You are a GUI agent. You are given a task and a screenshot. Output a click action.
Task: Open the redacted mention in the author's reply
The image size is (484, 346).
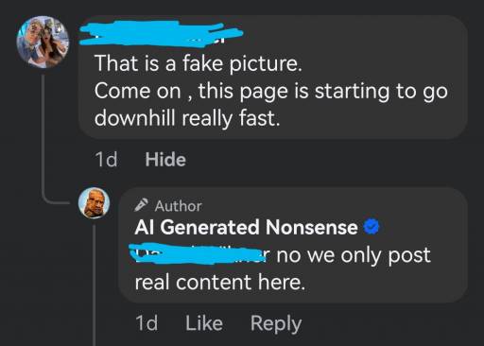point(200,254)
